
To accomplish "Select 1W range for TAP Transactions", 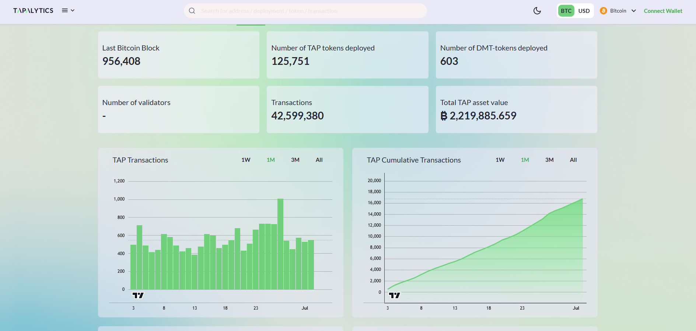I will pos(246,160).
